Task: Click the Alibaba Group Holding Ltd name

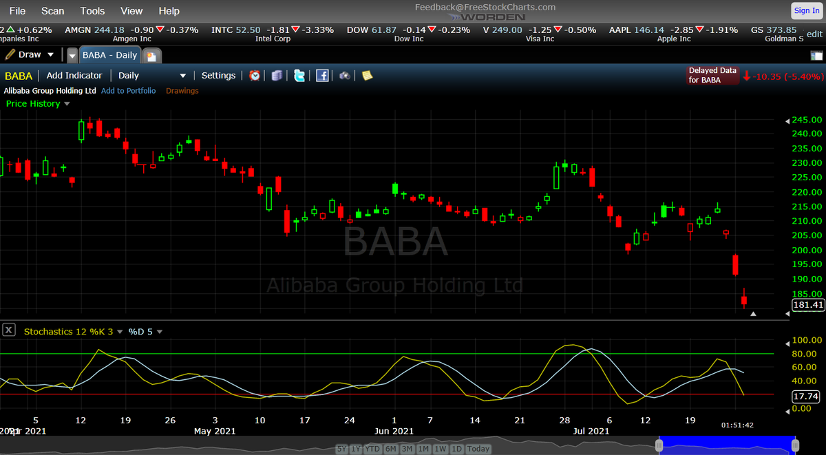Action: 50,91
